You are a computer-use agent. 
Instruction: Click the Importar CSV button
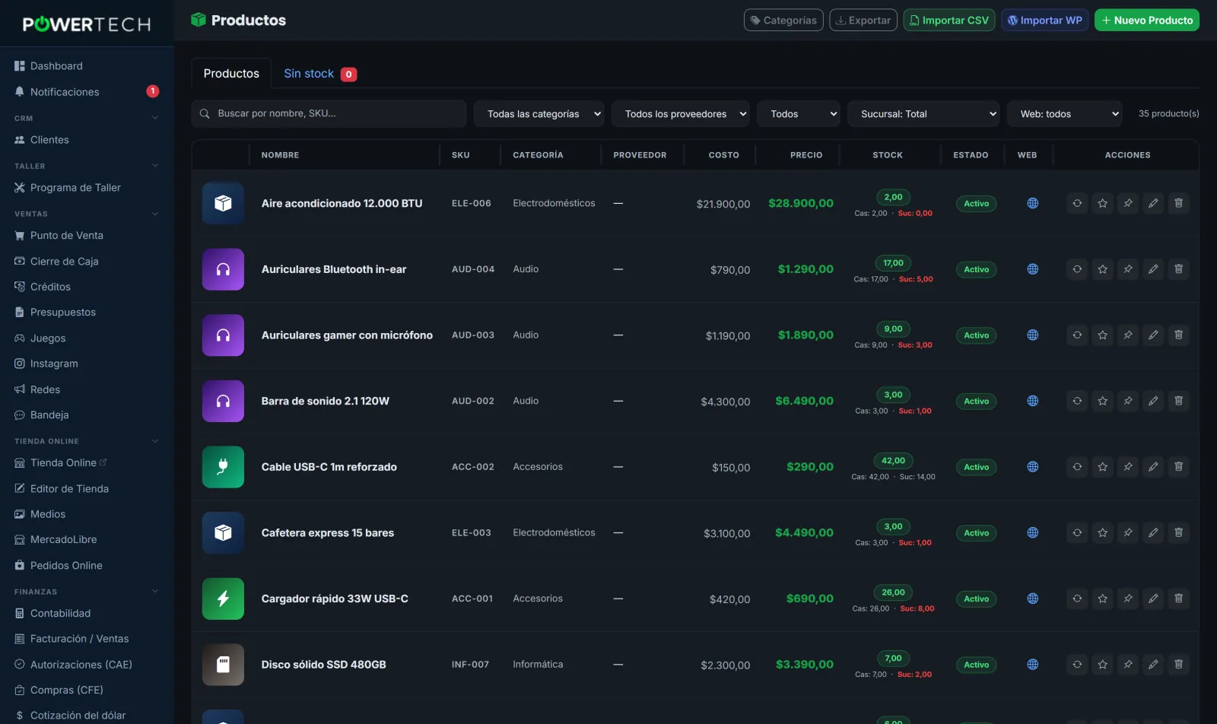point(949,21)
